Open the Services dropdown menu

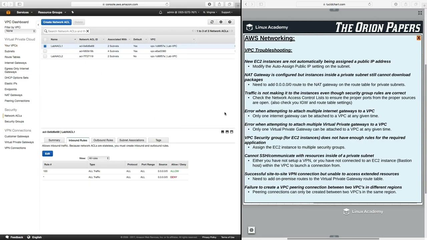point(24,12)
